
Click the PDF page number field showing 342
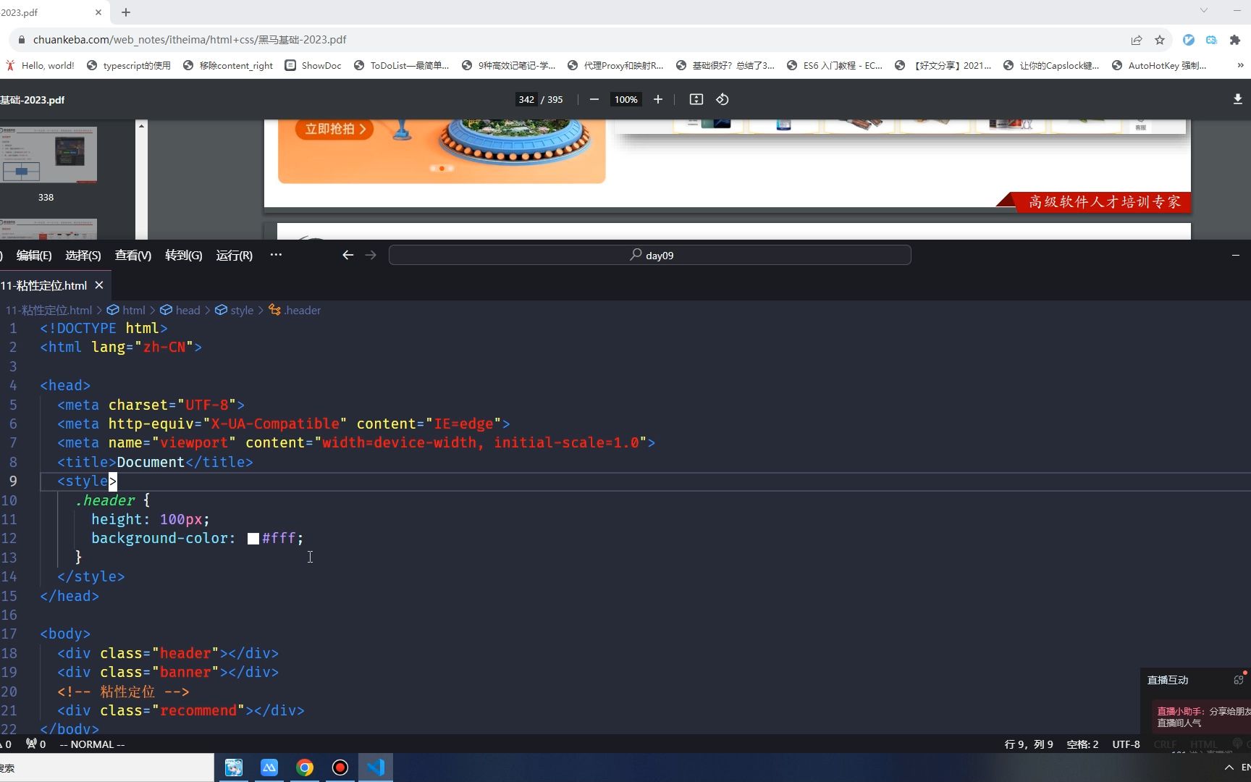point(526,100)
